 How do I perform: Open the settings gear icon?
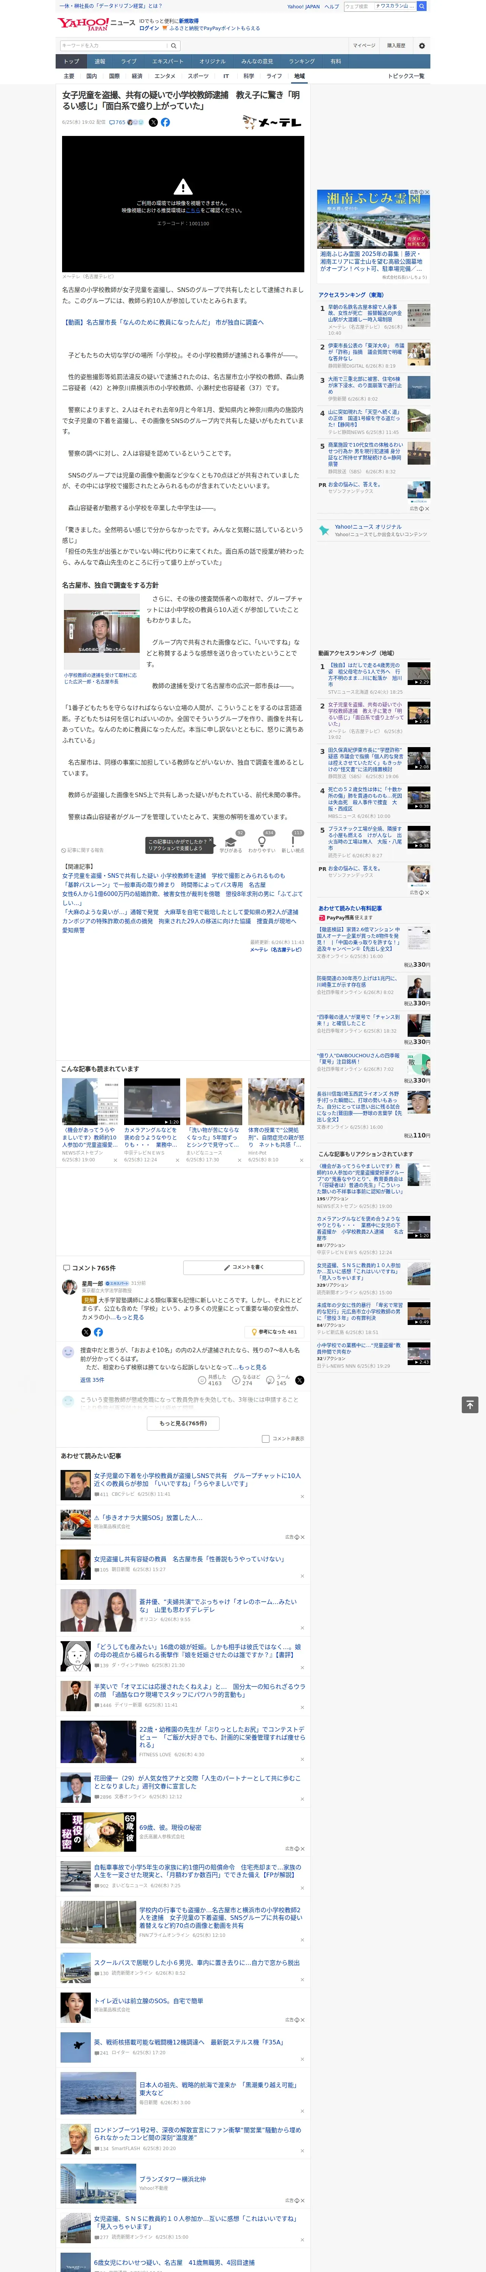(422, 46)
